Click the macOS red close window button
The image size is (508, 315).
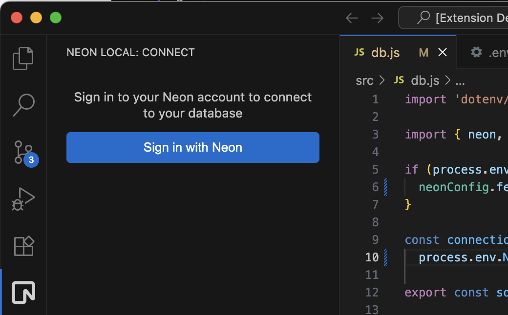pyautogui.click(x=17, y=18)
